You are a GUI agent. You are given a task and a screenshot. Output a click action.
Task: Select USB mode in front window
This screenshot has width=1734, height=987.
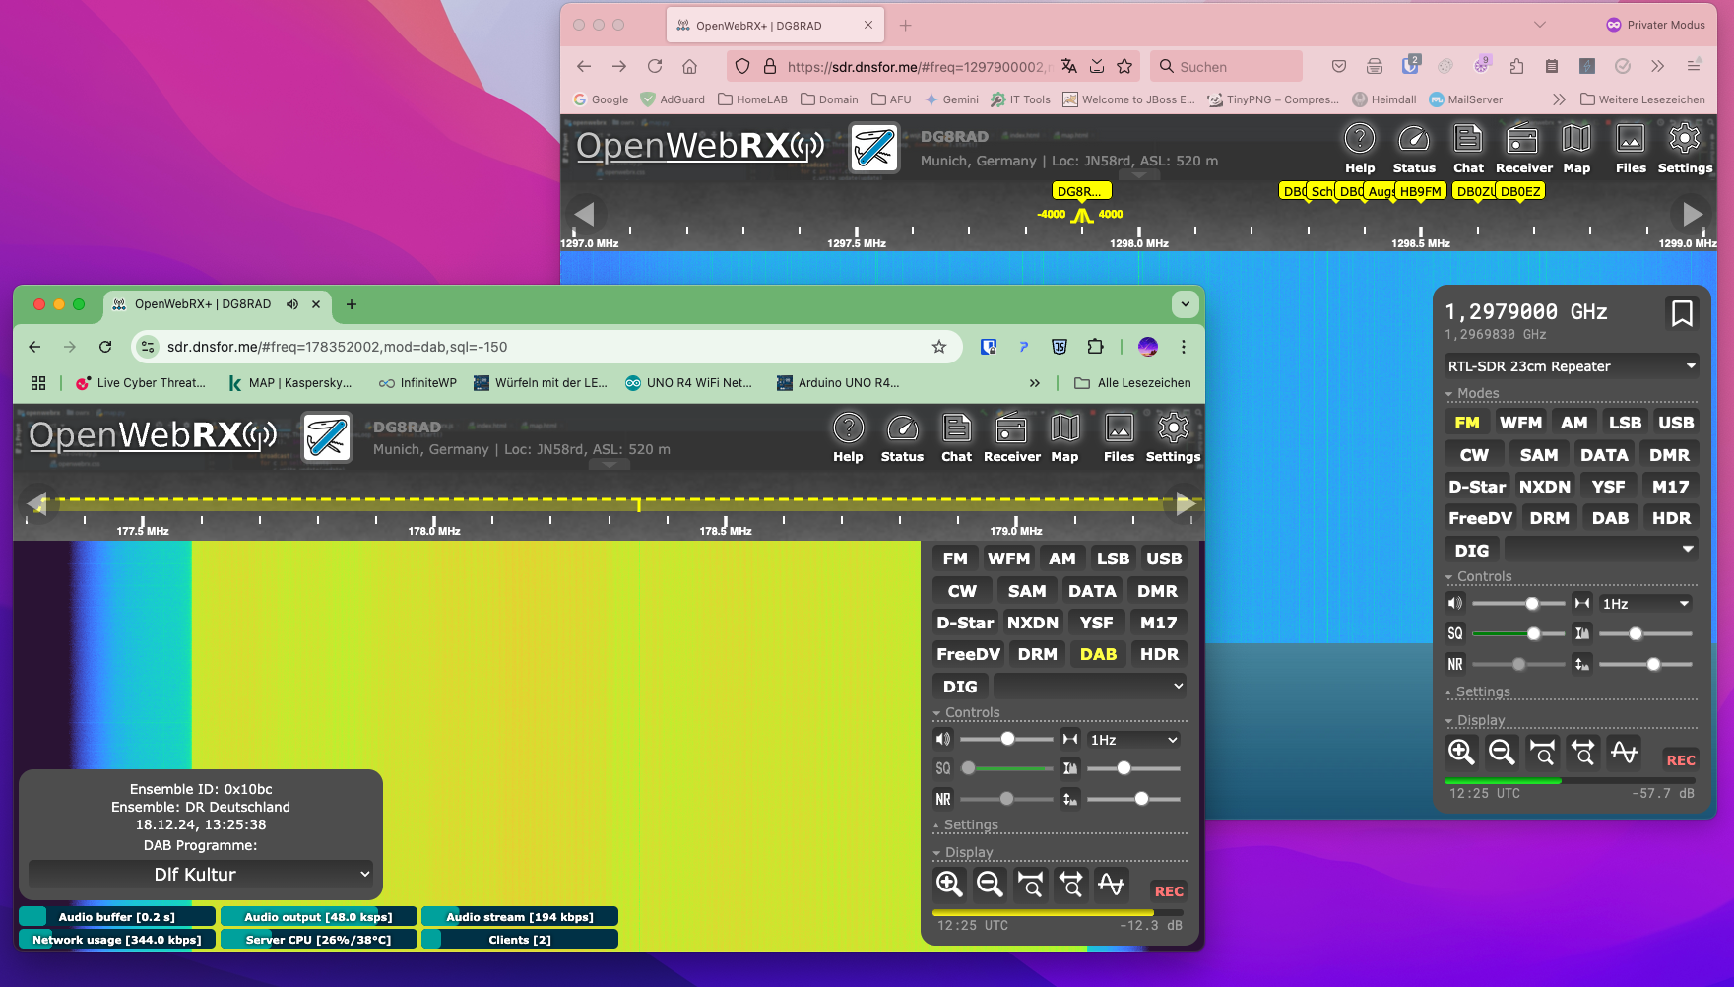click(1164, 559)
